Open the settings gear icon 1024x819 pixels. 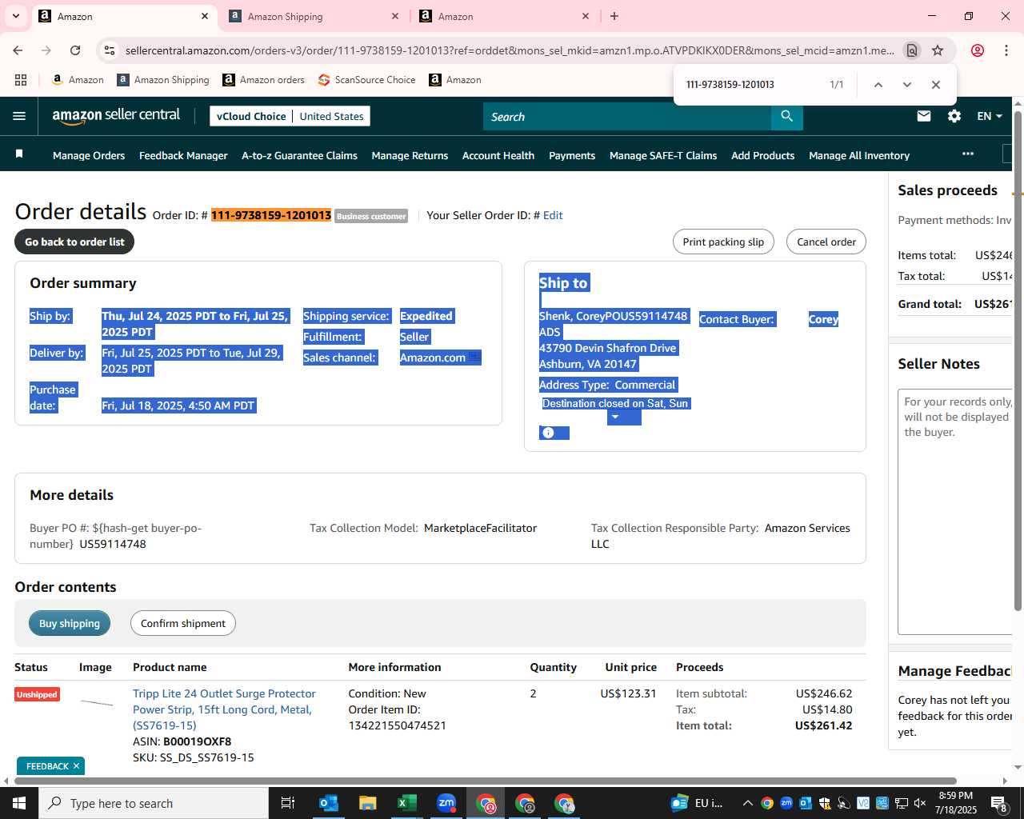(954, 116)
